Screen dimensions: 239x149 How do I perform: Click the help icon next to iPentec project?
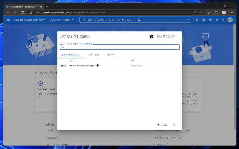tap(98, 65)
